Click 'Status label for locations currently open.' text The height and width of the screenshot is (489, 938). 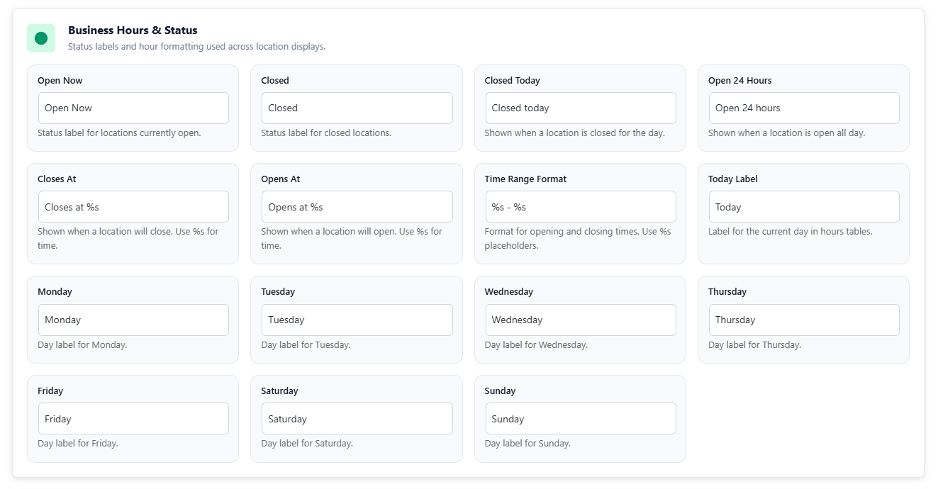pyautogui.click(x=119, y=133)
